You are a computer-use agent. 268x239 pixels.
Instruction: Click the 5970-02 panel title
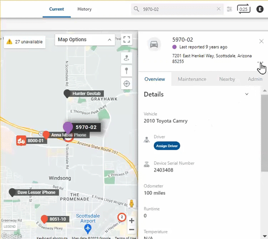[183, 40]
